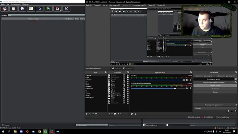
Task: Open Инструменты menu in Mod Organizer
Action: tap(16, 4)
